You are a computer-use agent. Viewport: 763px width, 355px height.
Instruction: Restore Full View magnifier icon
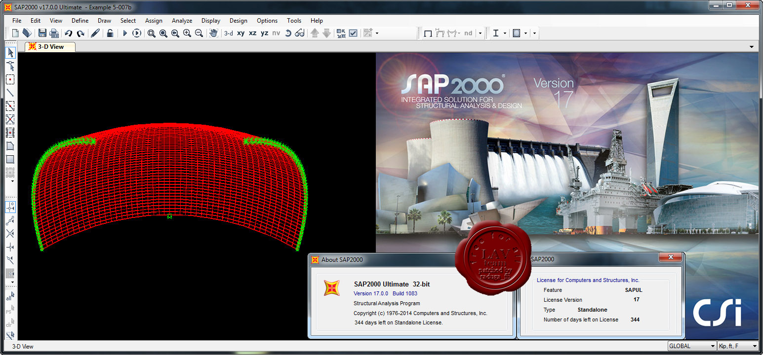(x=163, y=33)
